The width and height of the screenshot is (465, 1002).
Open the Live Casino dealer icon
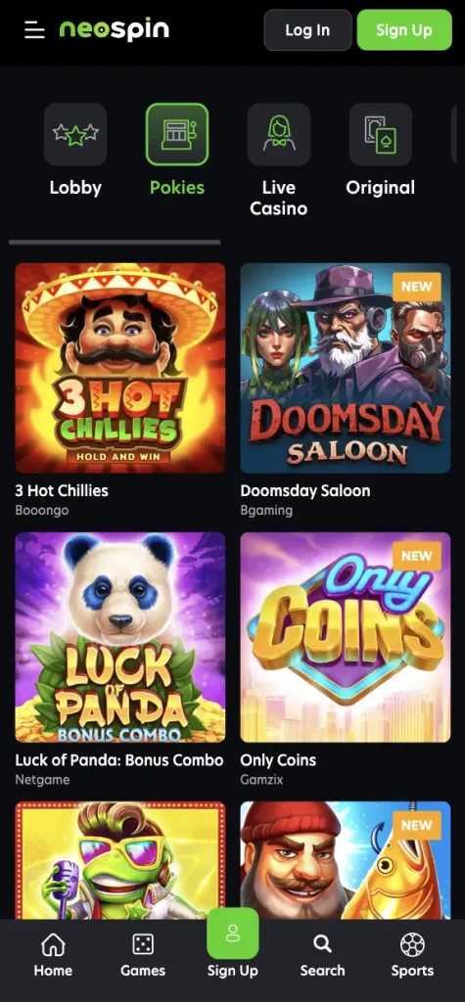[x=279, y=134]
